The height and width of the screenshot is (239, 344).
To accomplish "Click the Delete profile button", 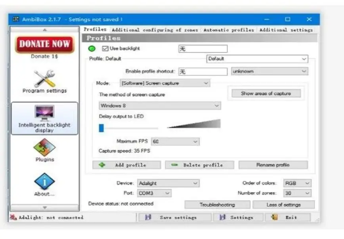I will [199, 165].
